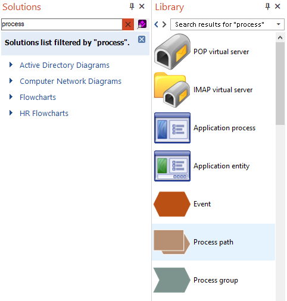Select the Application entity shape icon
Viewport: 287px width, 301px height.
172,166
